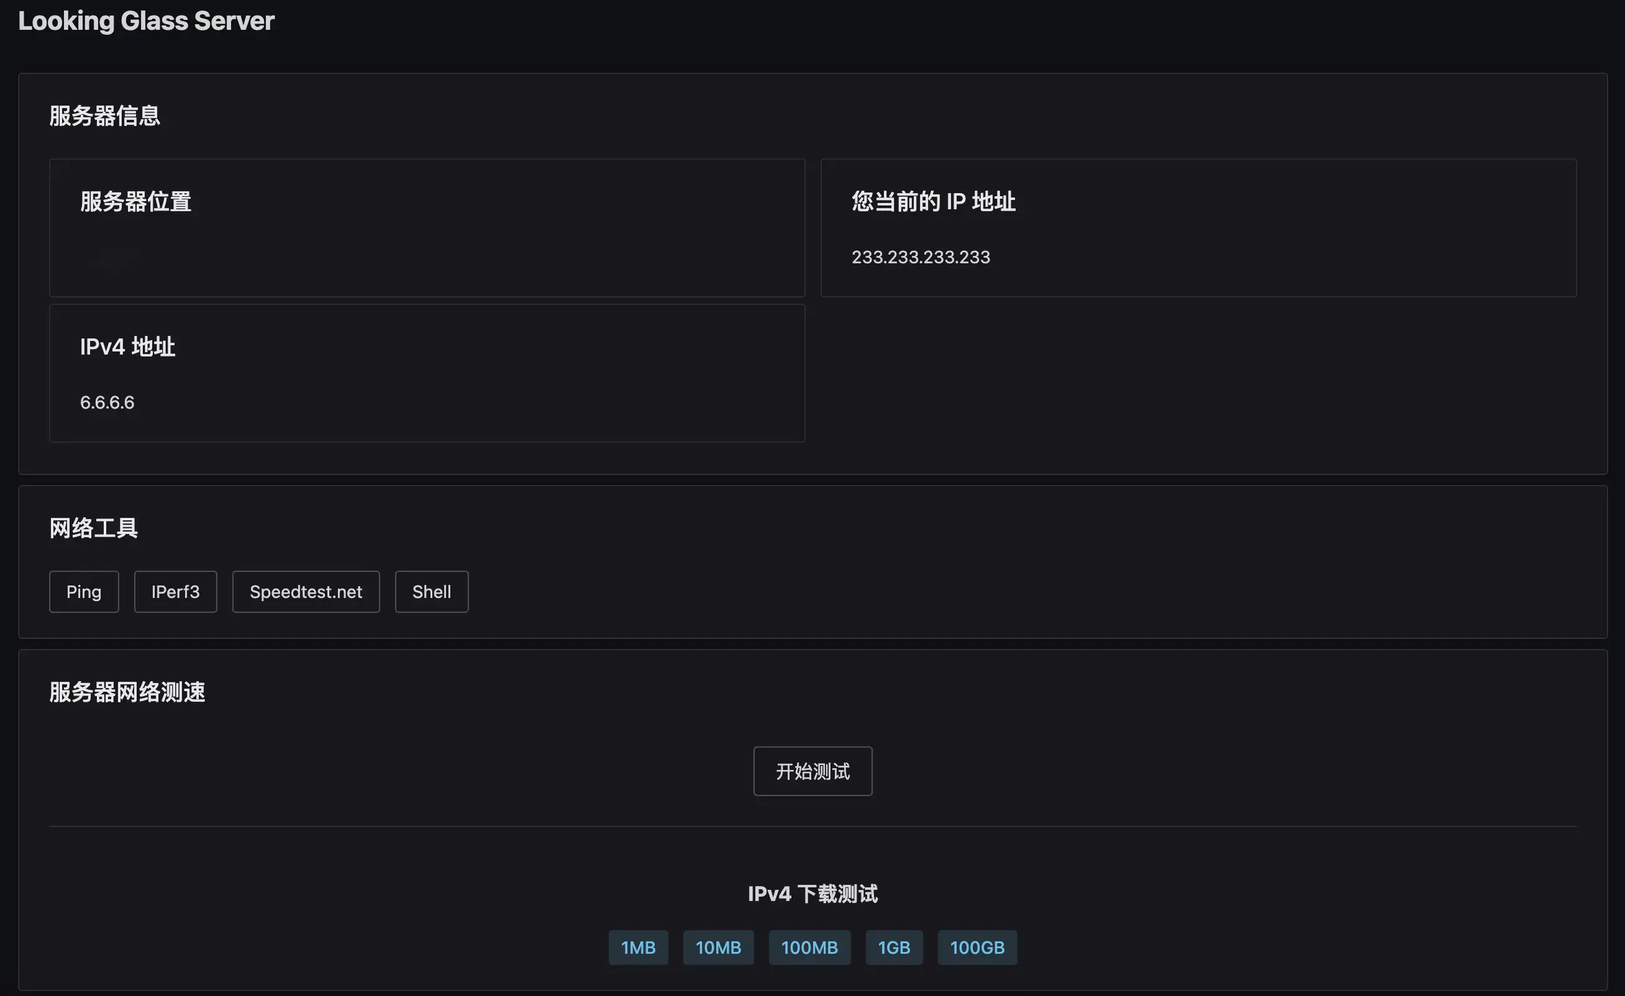
Task: Click the 开始测试 start button
Action: [812, 771]
